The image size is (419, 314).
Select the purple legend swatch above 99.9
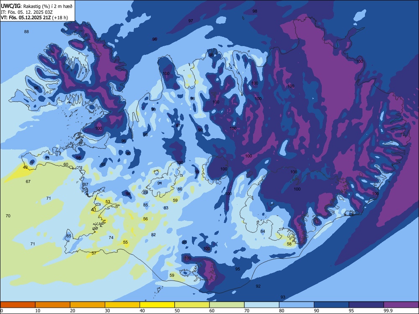pyautogui.click(x=401, y=305)
